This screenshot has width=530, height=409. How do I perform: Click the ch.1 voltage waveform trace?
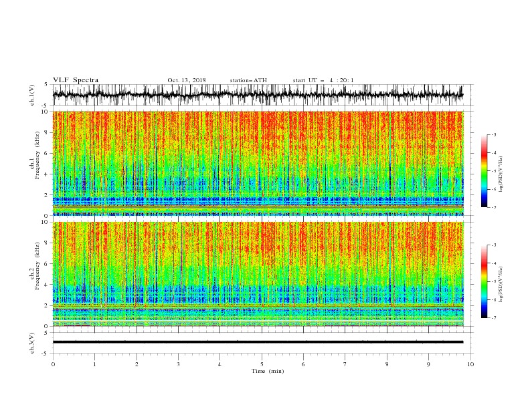[x=258, y=95]
